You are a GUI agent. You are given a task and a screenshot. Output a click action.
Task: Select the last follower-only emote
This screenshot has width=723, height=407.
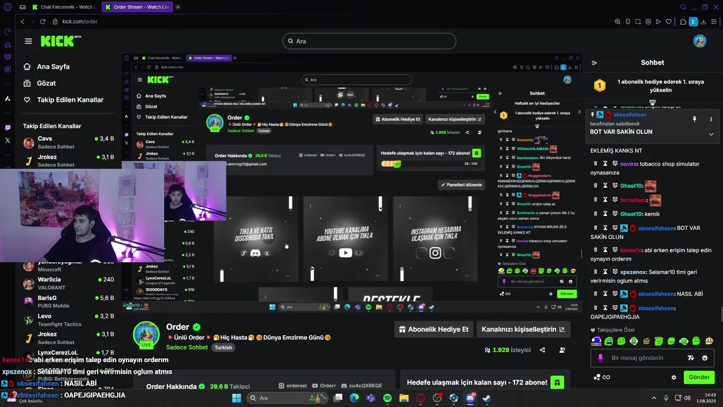pos(709,341)
